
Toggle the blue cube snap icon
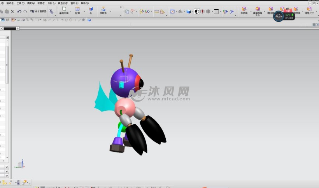click(89, 20)
